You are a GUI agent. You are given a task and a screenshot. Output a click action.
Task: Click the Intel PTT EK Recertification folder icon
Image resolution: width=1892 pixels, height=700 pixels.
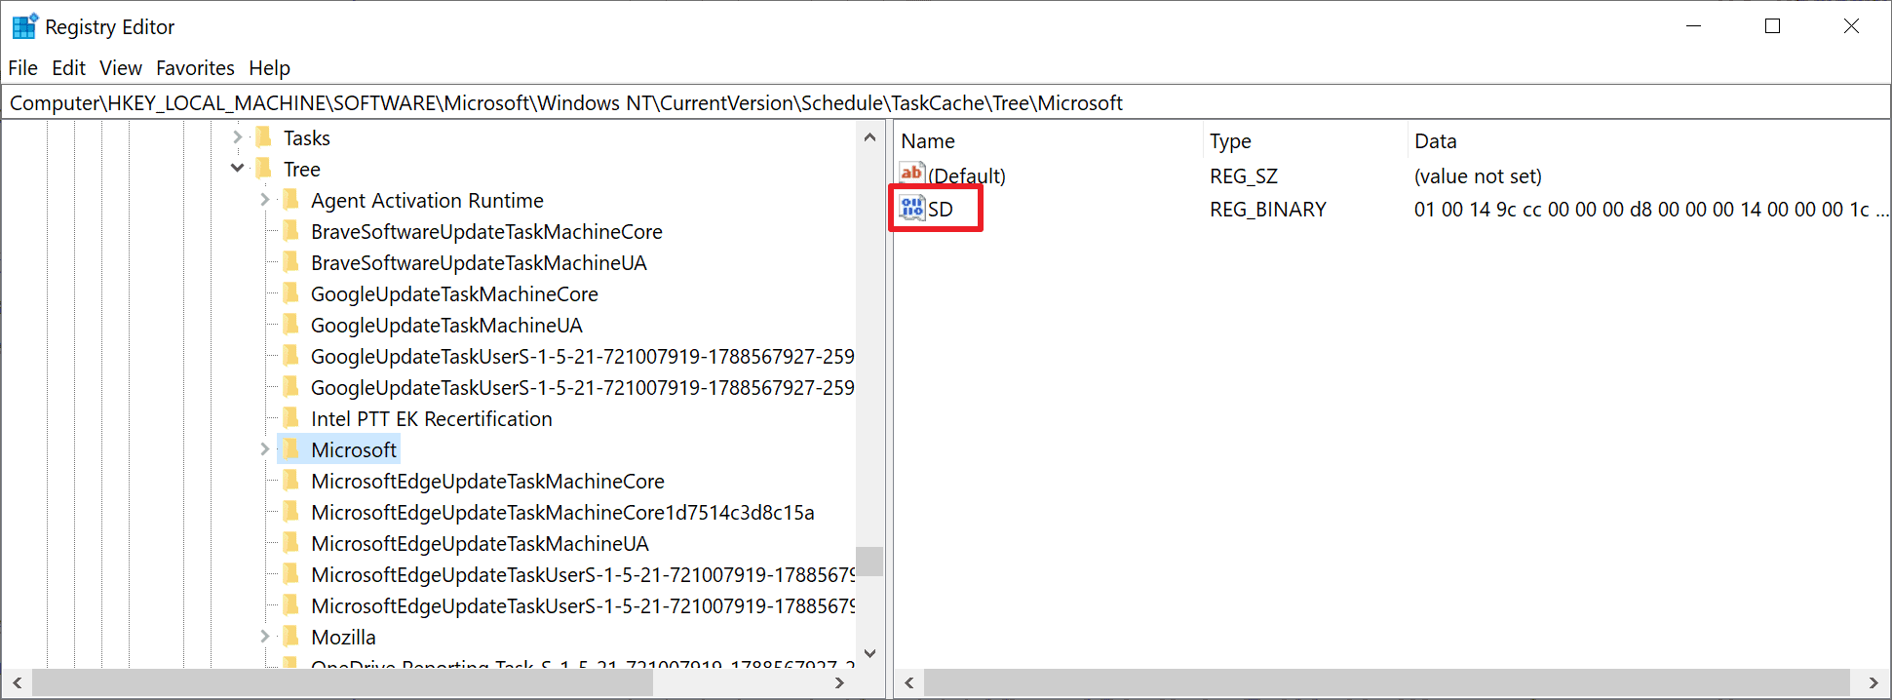pyautogui.click(x=290, y=418)
